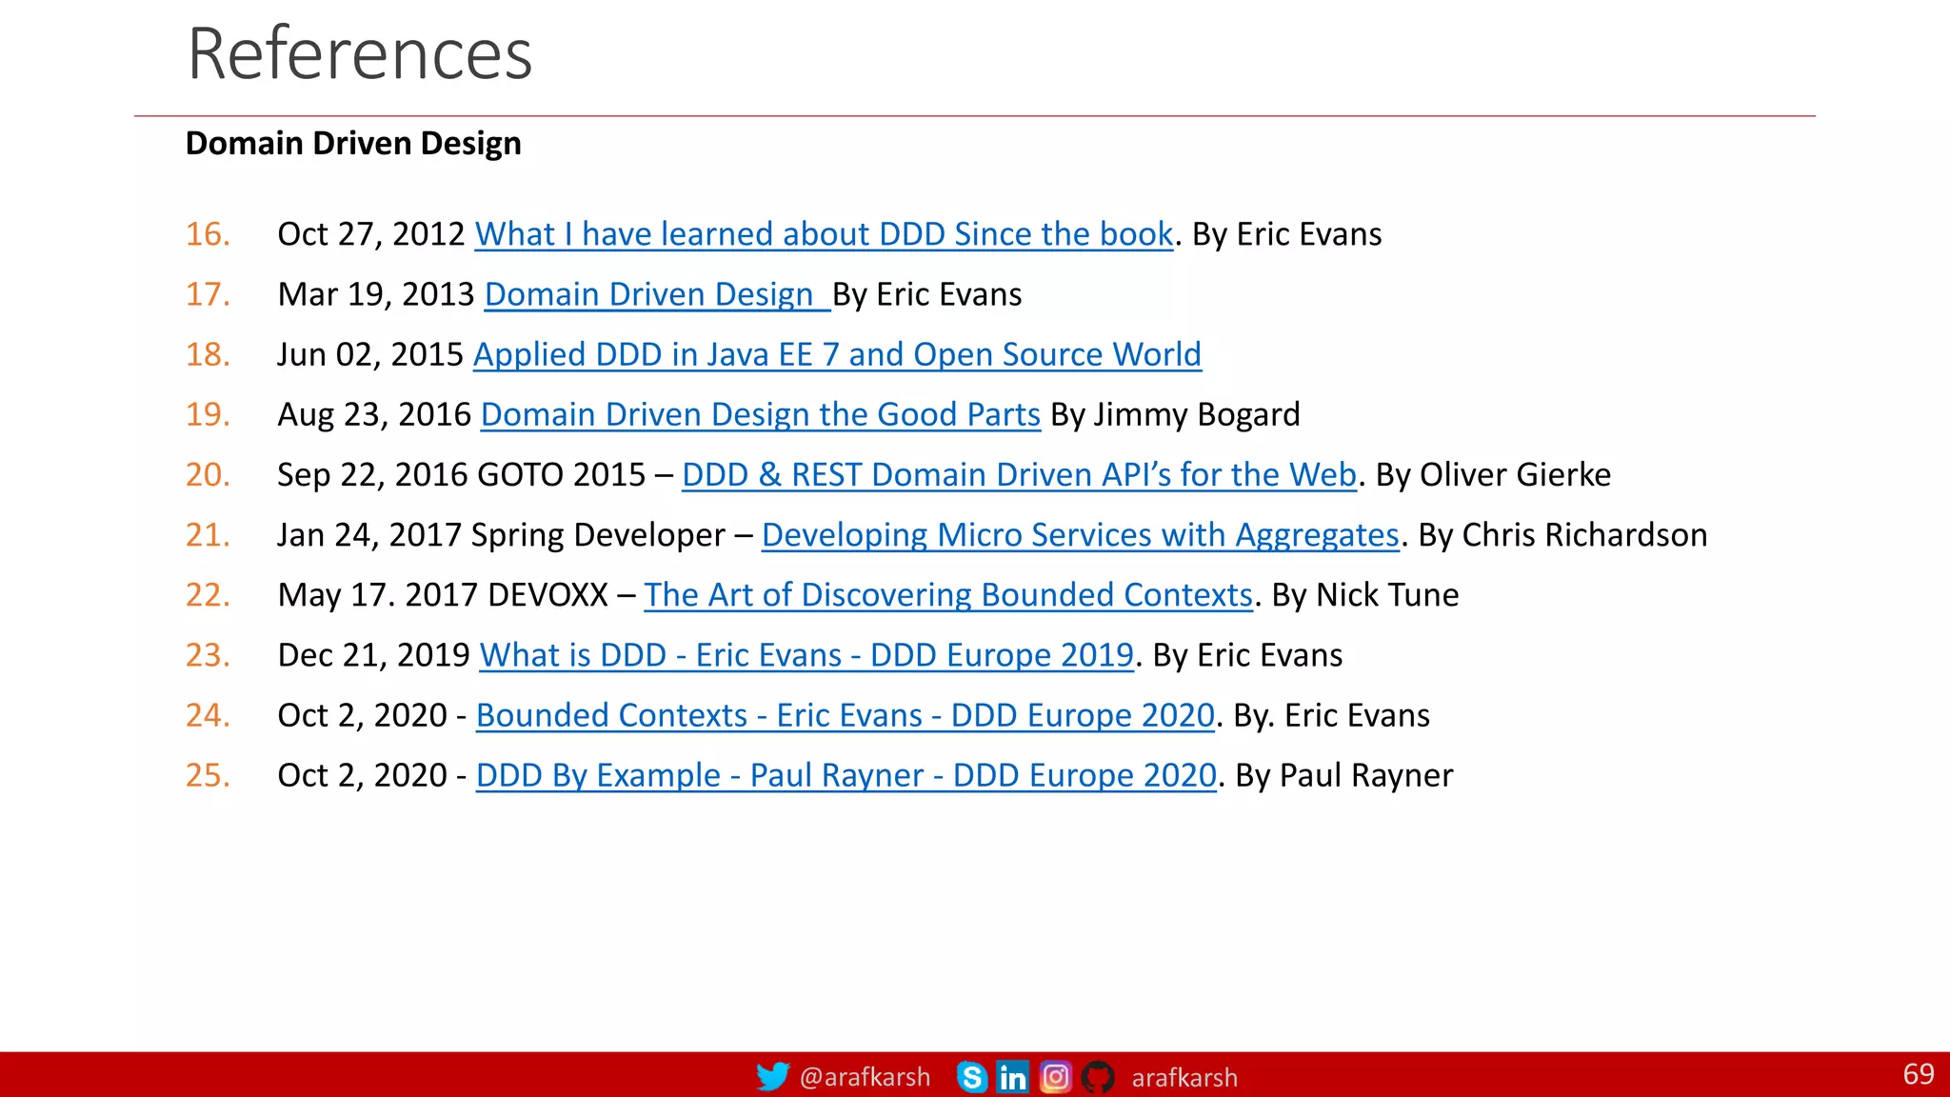Open 'Domain Driven Design the Good Parts' link
The width and height of the screenshot is (1950, 1097).
point(760,414)
